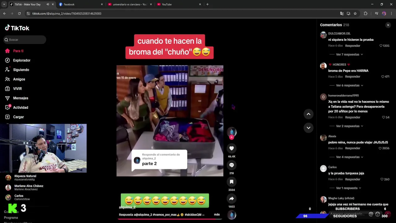396x223 pixels.
Task: Like HONORES comment heart
Action: (383, 77)
